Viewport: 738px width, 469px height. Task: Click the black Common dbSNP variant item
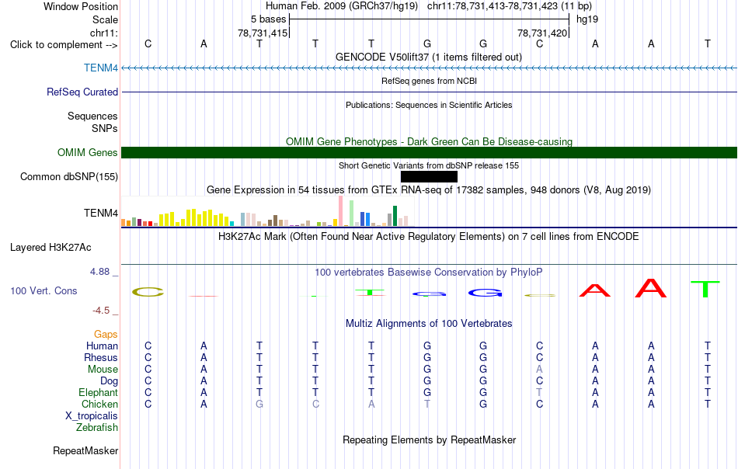pos(429,176)
